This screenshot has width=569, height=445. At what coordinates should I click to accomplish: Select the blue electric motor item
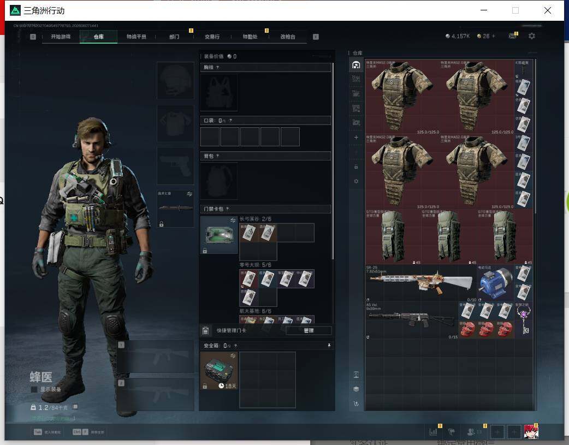495,283
